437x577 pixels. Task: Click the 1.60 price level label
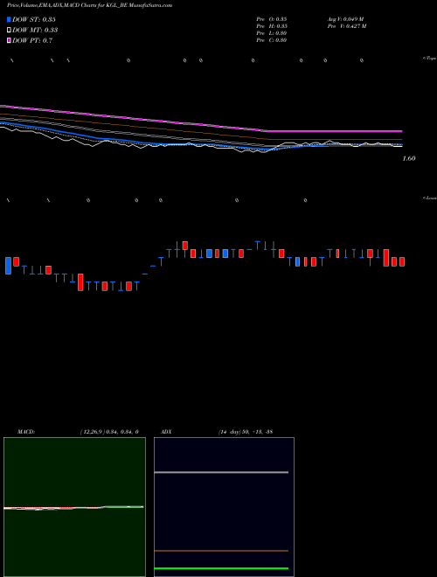409,158
